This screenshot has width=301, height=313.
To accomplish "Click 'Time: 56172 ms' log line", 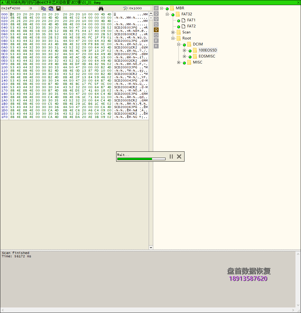I will (x=17, y=256).
